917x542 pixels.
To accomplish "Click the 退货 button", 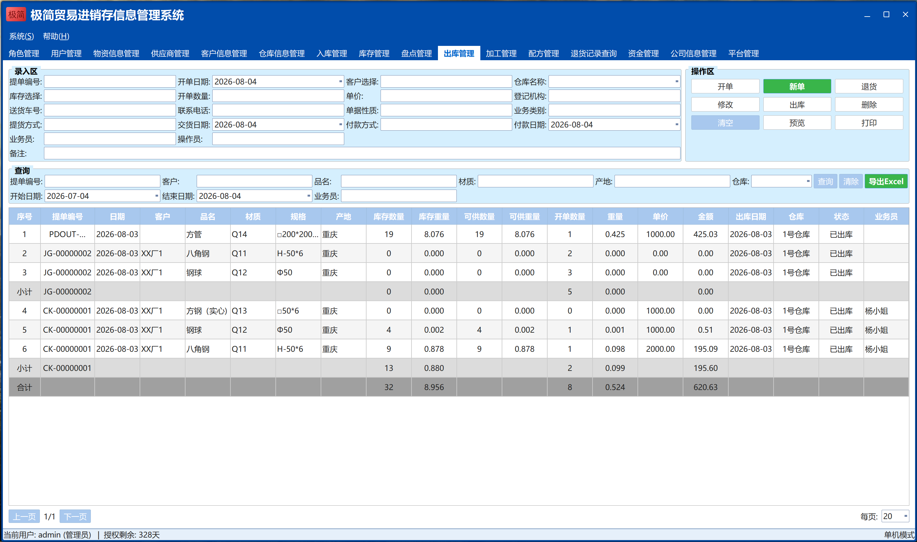I will 869,87.
